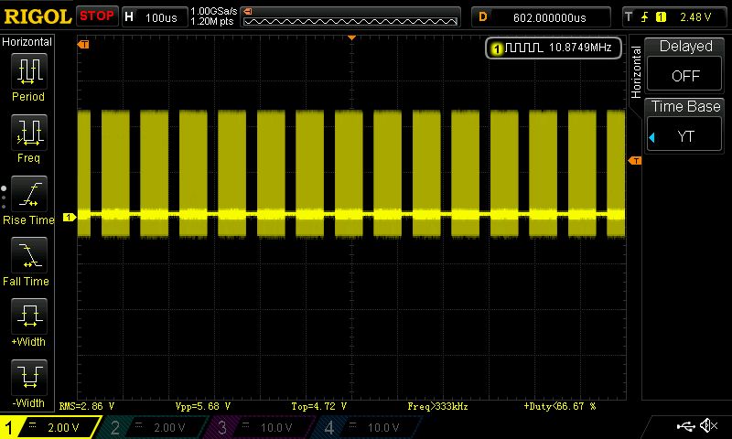Viewport: 732px width, 439px height.
Task: Click the Top=4.72 V measurement
Action: click(x=318, y=406)
